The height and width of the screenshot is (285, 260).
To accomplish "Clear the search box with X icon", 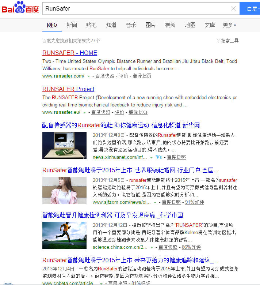I will (x=234, y=8).
